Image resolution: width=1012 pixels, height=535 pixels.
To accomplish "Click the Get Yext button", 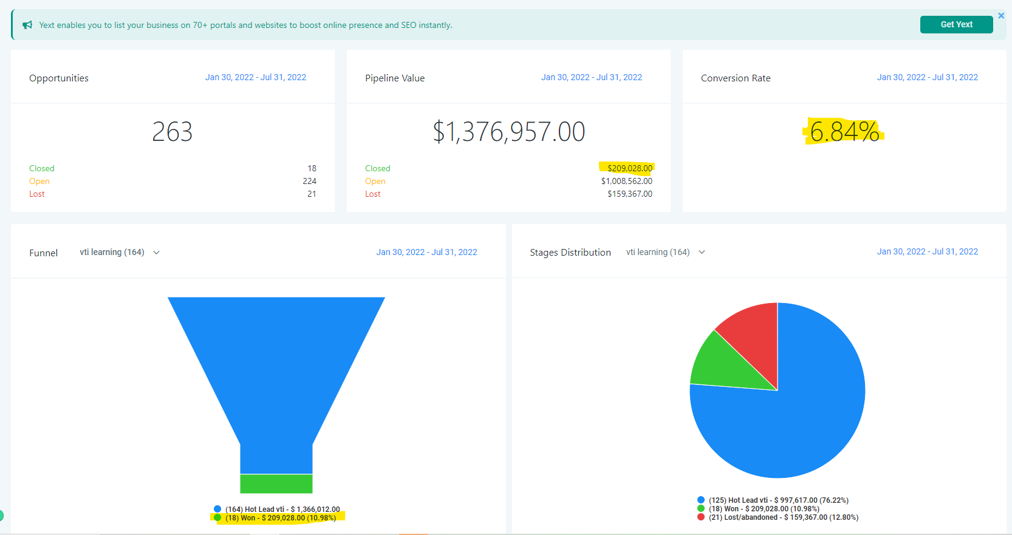I will point(956,24).
